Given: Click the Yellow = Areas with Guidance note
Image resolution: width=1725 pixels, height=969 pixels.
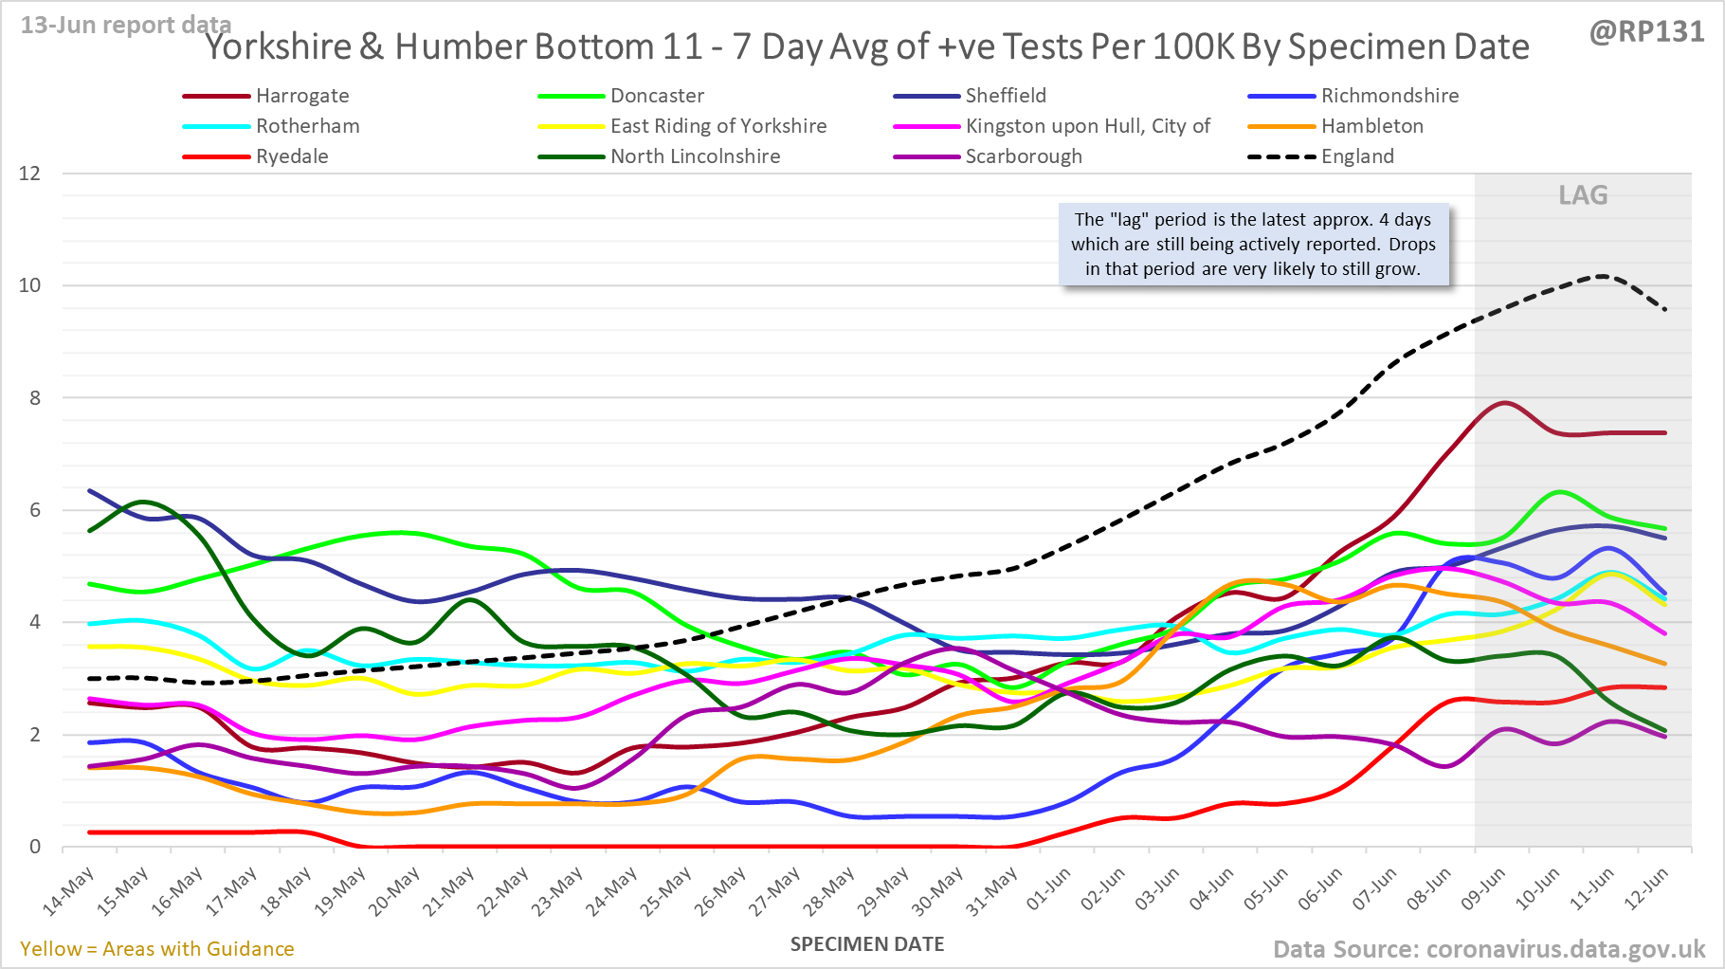Looking at the screenshot, I should pyautogui.click(x=157, y=949).
